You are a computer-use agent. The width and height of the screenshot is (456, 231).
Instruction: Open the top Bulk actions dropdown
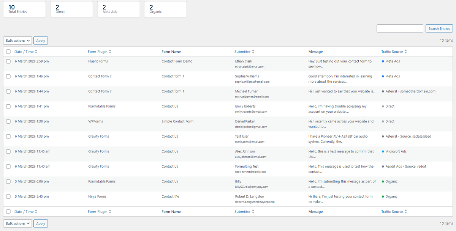tap(17, 40)
